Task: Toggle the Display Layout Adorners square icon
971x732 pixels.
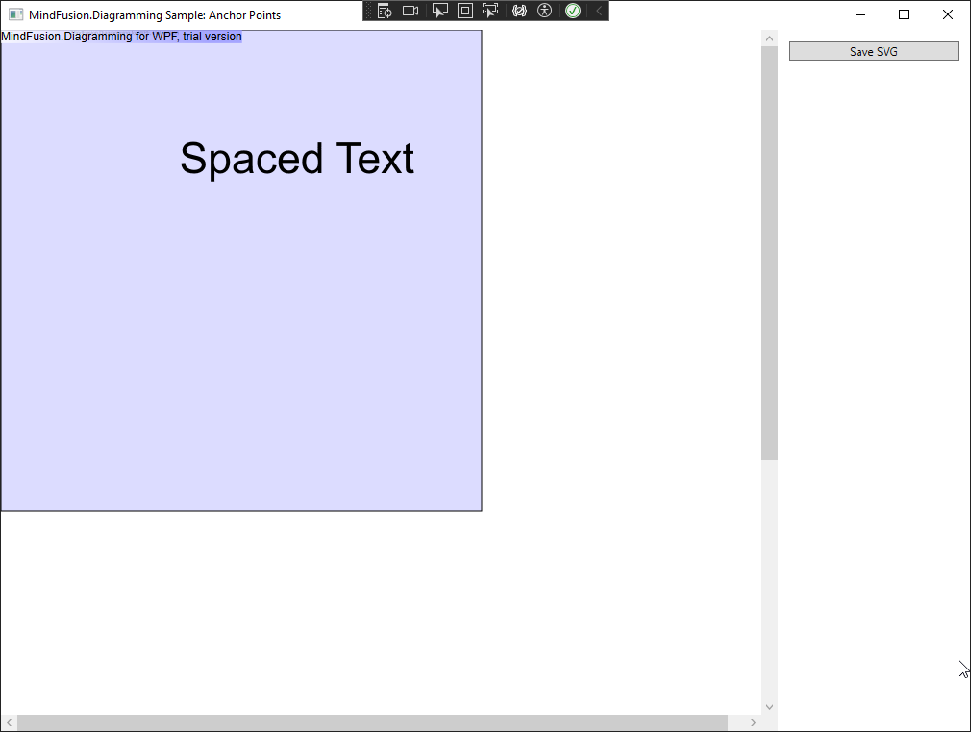Action: pos(465,11)
